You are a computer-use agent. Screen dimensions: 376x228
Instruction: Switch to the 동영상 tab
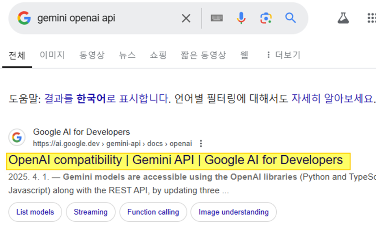tap(92, 55)
